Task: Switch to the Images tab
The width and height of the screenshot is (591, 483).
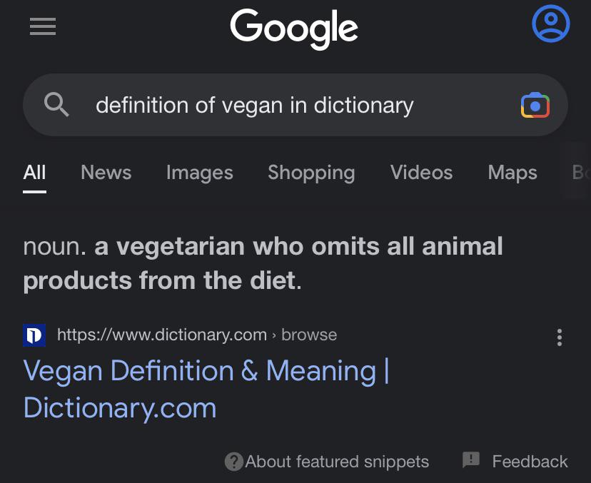Action: pyautogui.click(x=199, y=173)
